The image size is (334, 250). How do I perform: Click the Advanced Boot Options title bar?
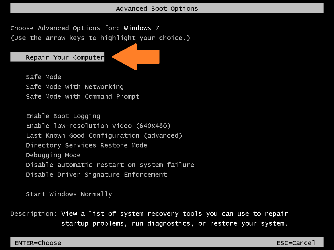157,8
